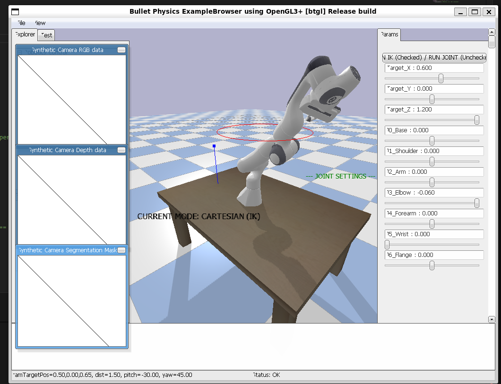Click the J0_Base value field
This screenshot has width=501, height=384.
pyautogui.click(x=434, y=130)
